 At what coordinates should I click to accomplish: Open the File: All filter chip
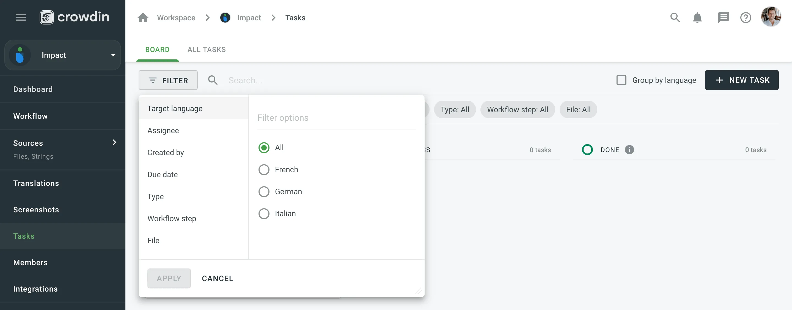click(578, 110)
